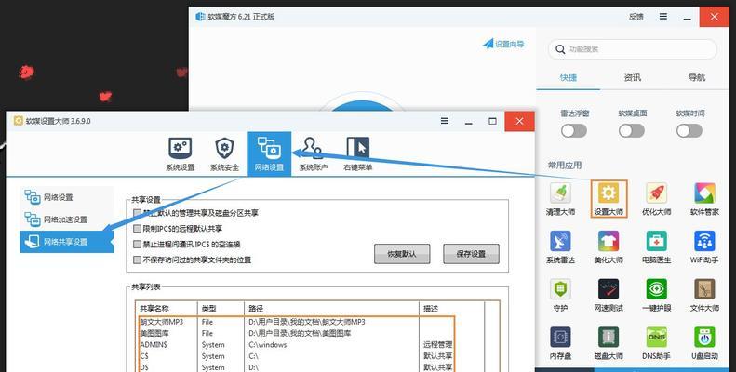Select 美图图库 share row
Viewport: 736px width, 372px height.
pyautogui.click(x=297, y=333)
